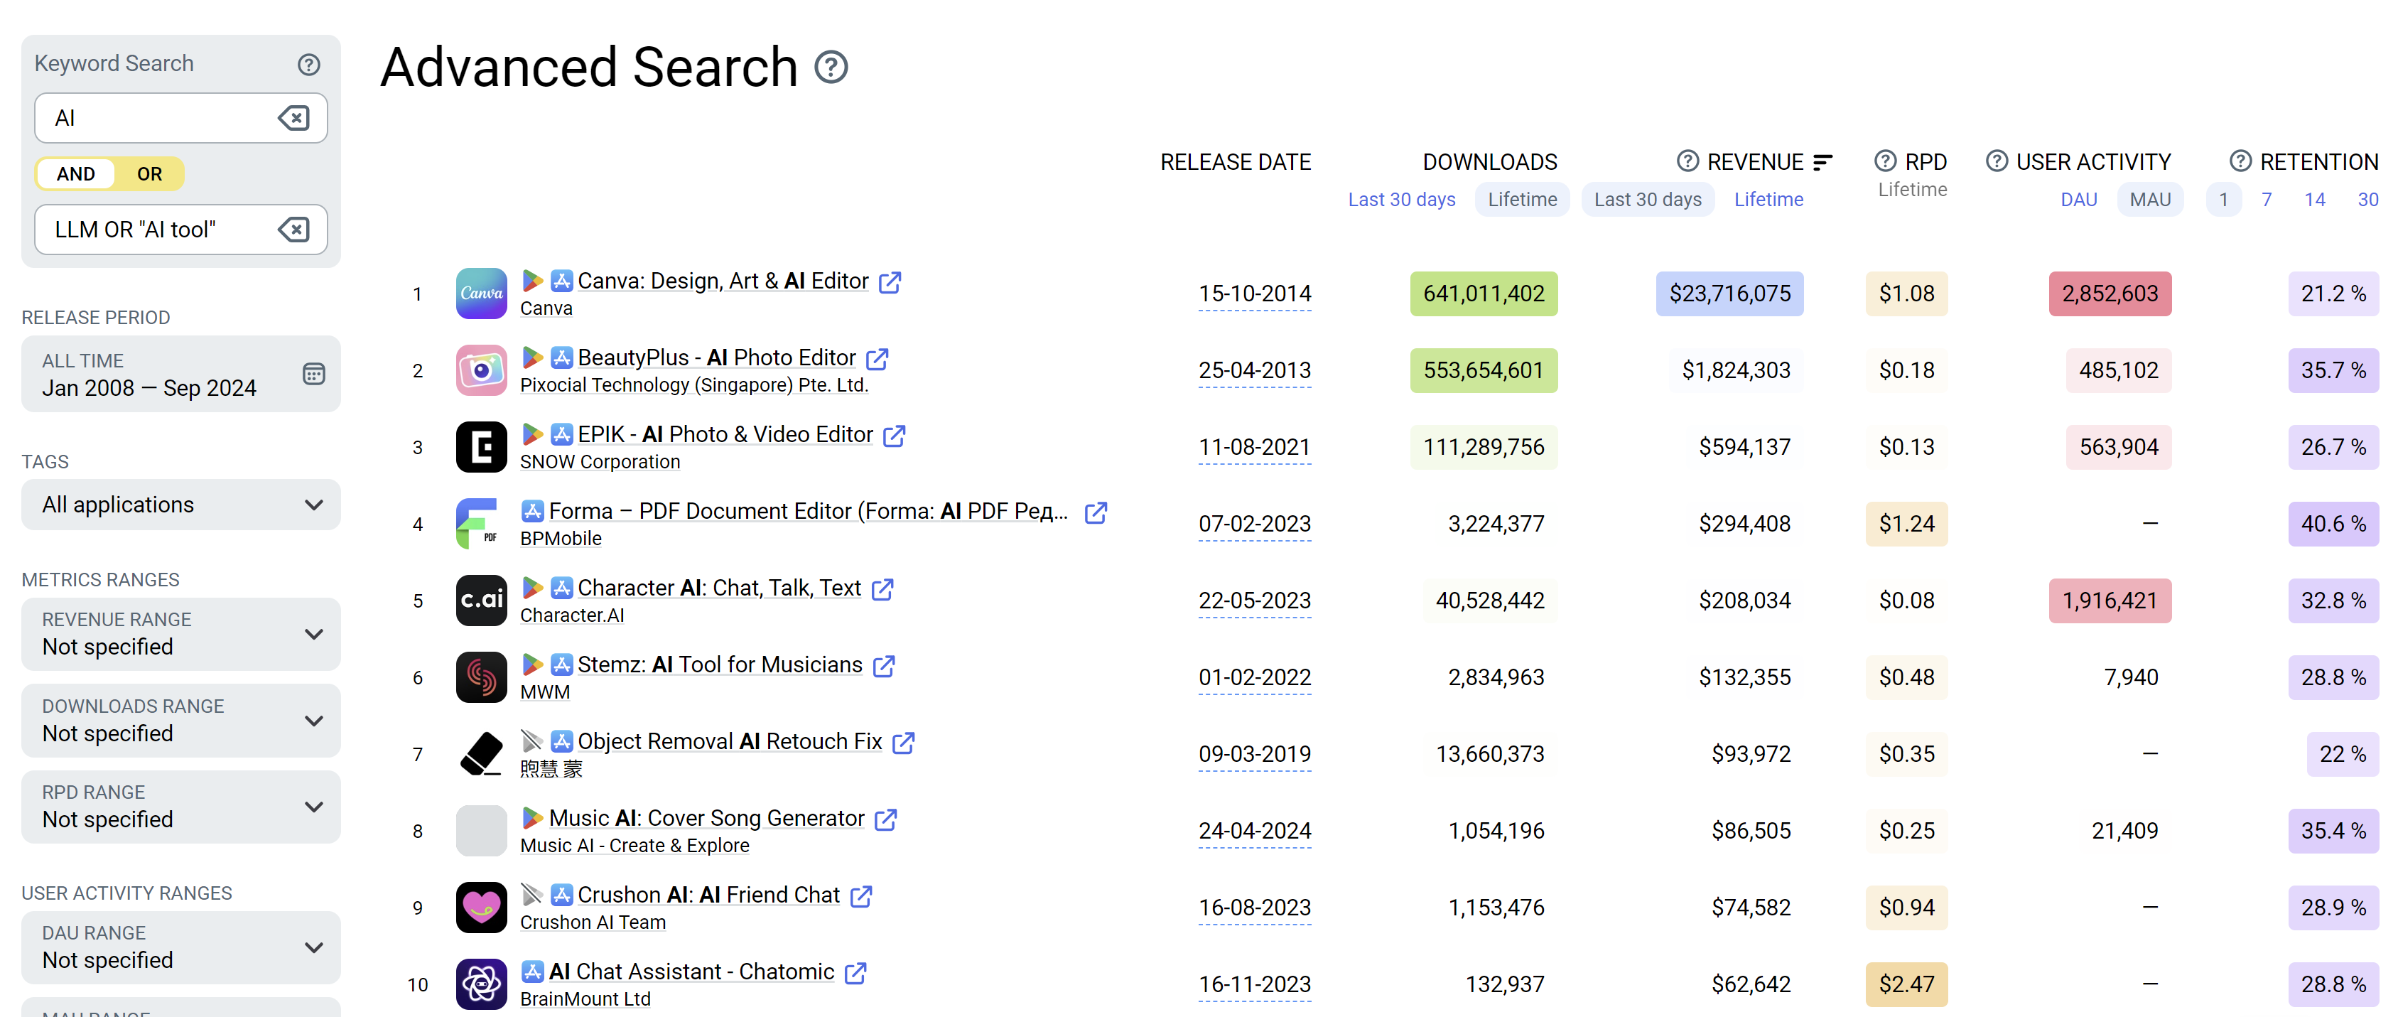Open Stemz: AI Tool for Musicians
Screen dimensions: 2398x1017
(720, 664)
